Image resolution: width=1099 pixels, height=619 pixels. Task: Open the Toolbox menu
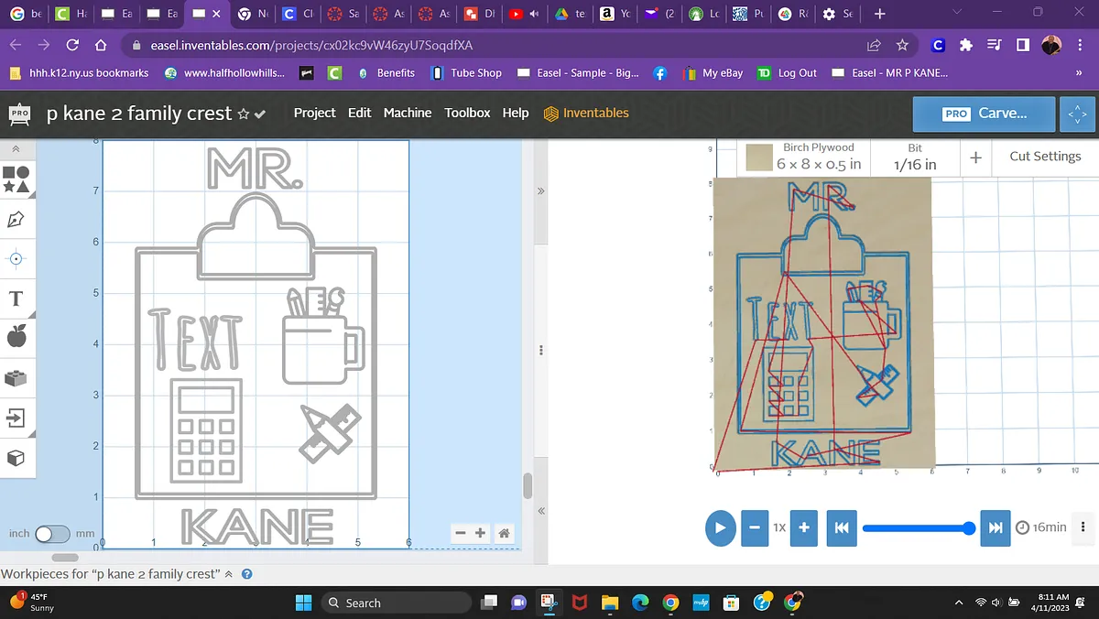(467, 113)
